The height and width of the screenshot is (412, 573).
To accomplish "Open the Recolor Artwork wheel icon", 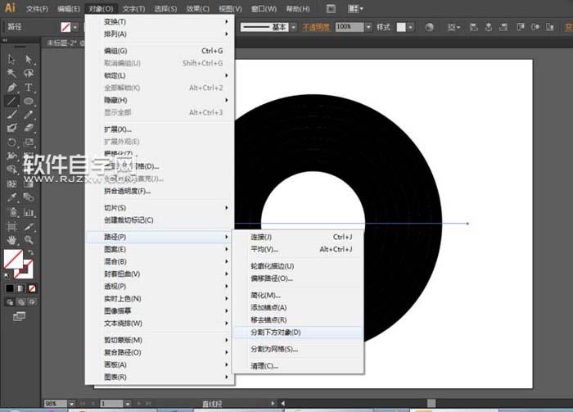I will pyautogui.click(x=430, y=27).
